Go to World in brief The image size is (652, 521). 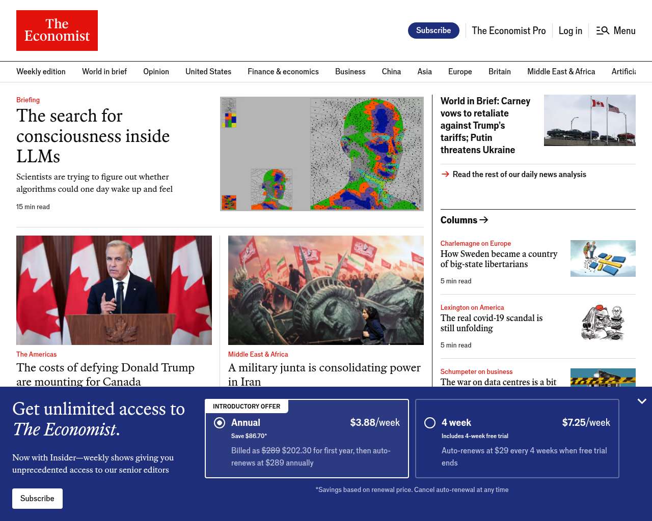[104, 72]
